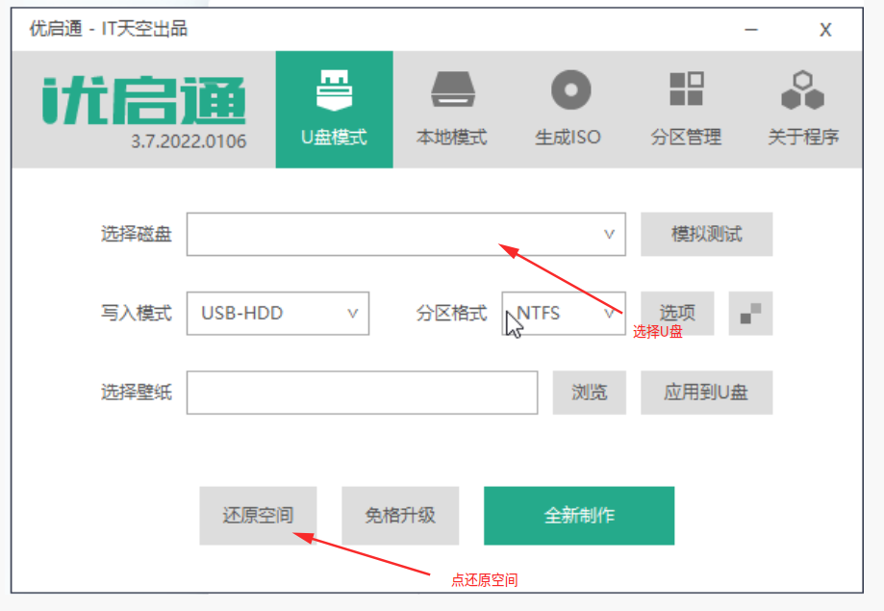Click the 选择壁纸 label
The image size is (884, 611).
pyautogui.click(x=137, y=393)
